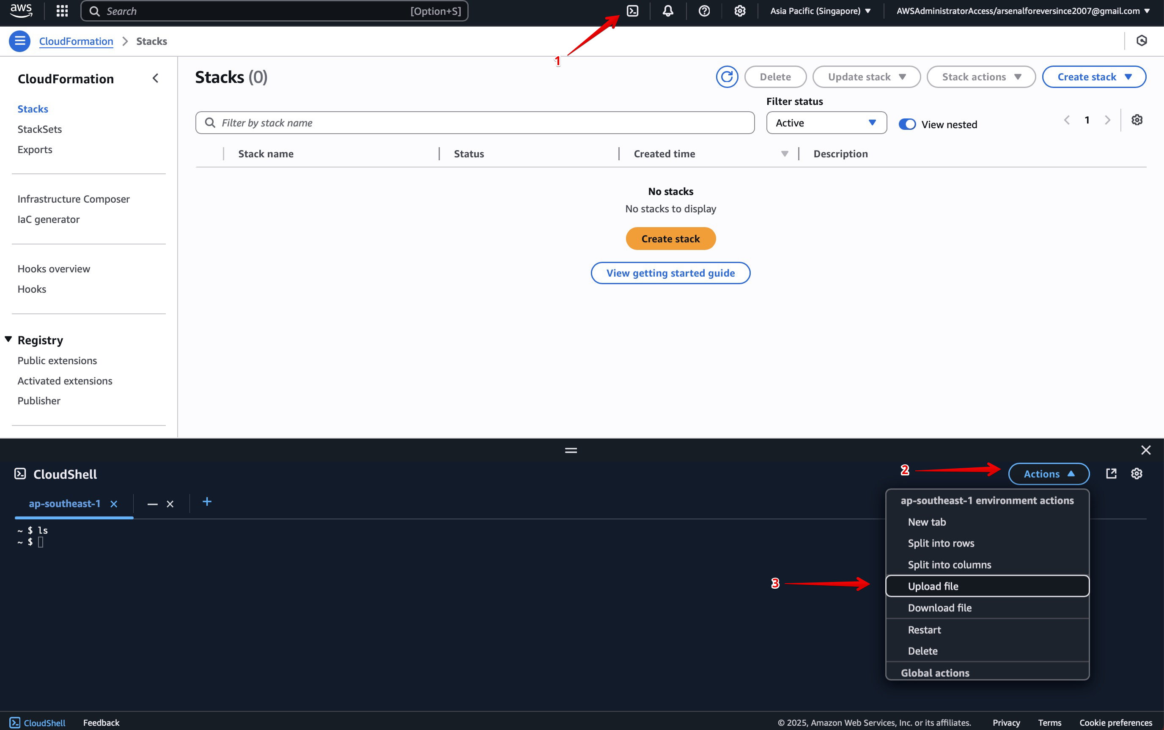1164x730 pixels.
Task: Collapse the CloudFormation side navigation
Action: [156, 78]
